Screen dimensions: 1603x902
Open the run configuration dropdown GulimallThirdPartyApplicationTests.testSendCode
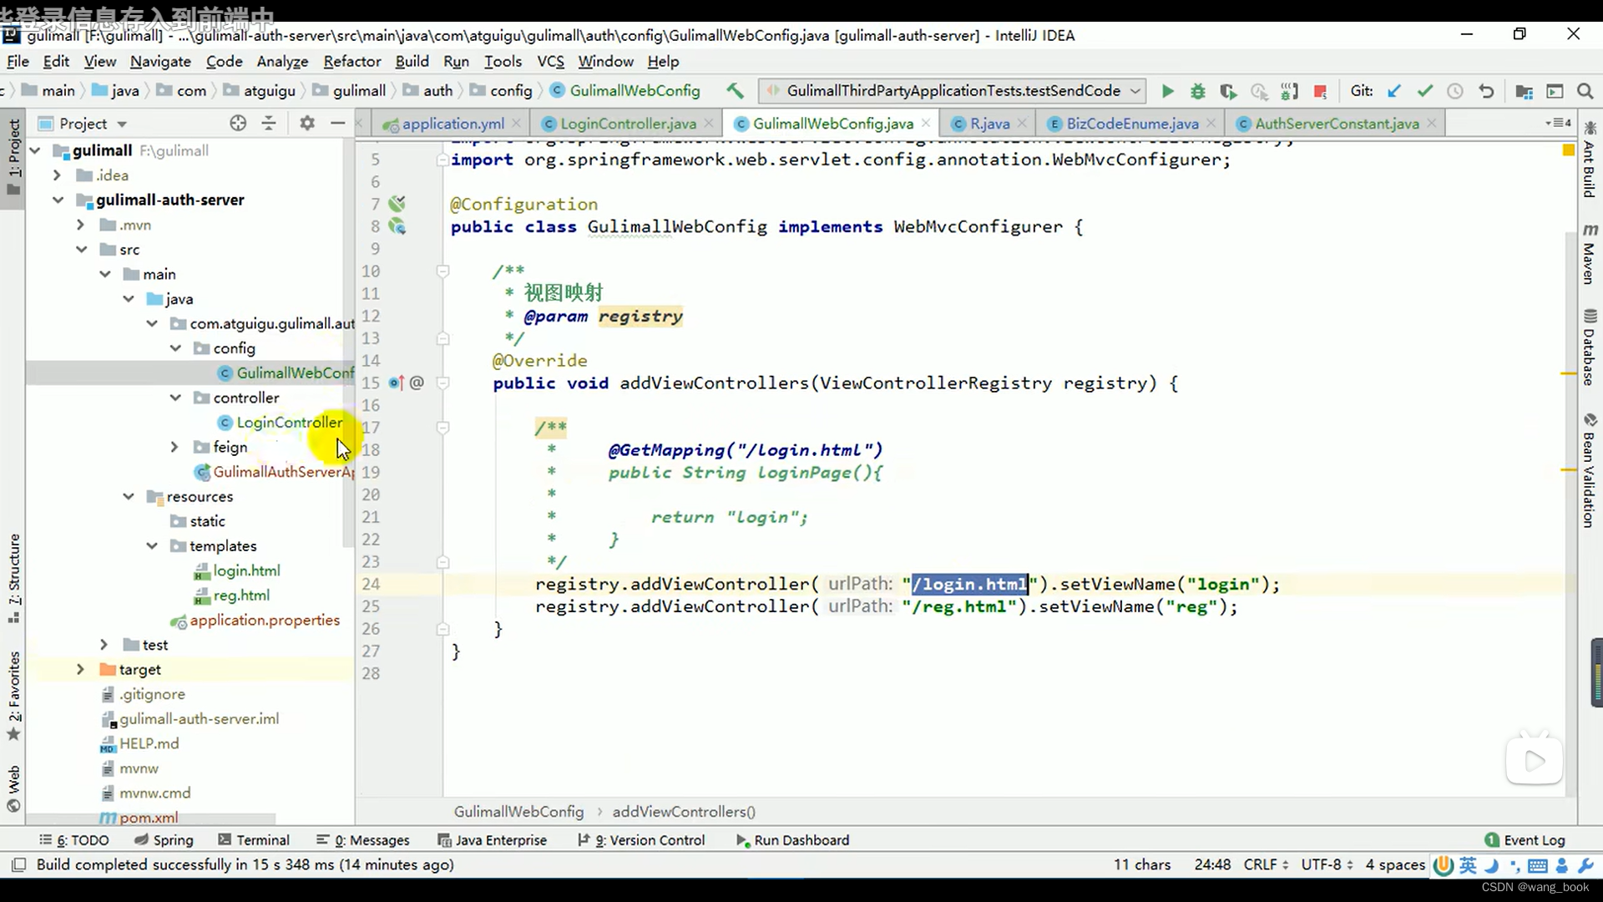click(952, 91)
